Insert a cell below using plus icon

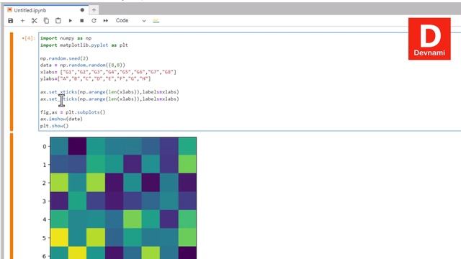pyautogui.click(x=22, y=21)
